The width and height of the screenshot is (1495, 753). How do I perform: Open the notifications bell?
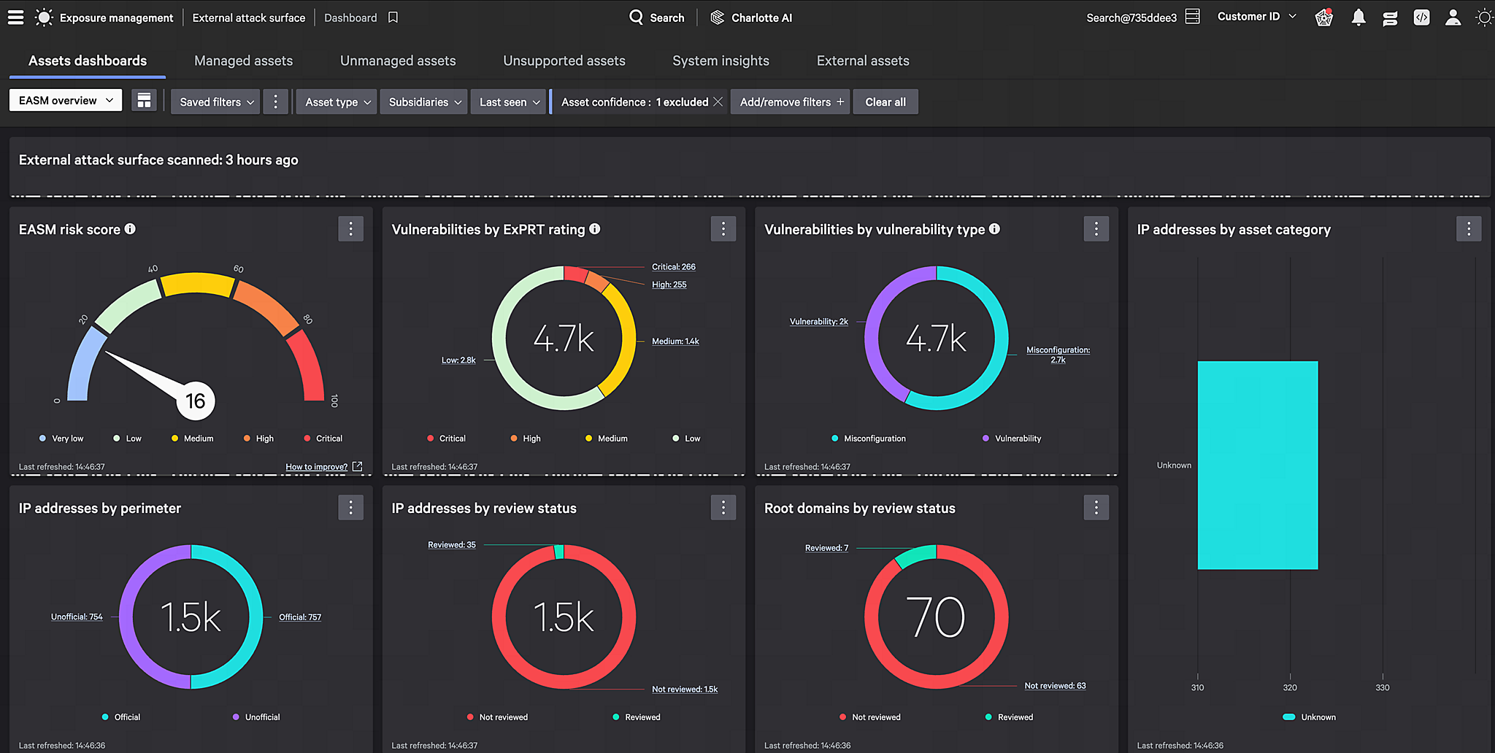pyautogui.click(x=1358, y=18)
